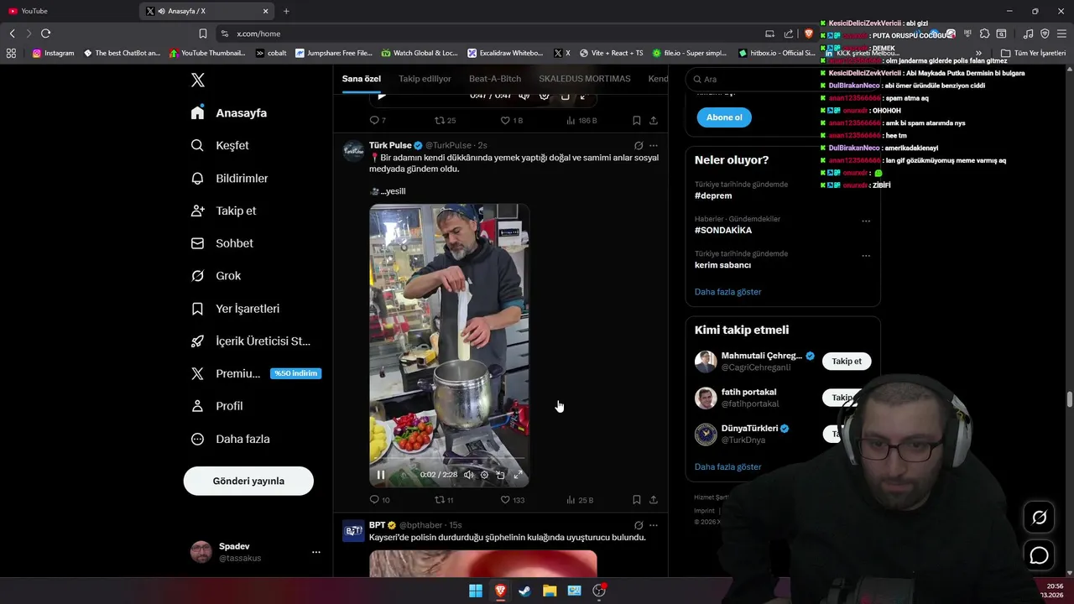Open the more menu on the Türk Pulse post

(x=654, y=146)
